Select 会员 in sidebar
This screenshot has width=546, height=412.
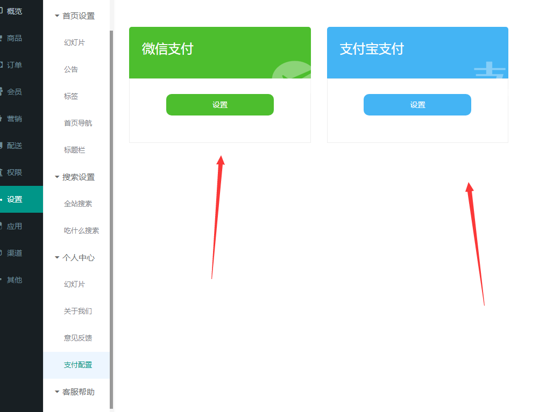(15, 92)
